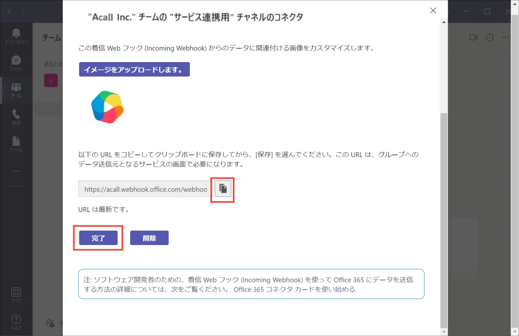Open チーム in Teams sidebar
Viewport: 519px width, 336px height.
tap(16, 90)
